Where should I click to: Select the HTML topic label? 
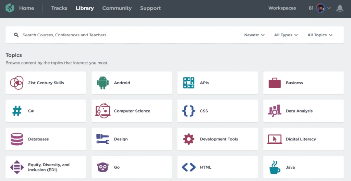point(206,167)
